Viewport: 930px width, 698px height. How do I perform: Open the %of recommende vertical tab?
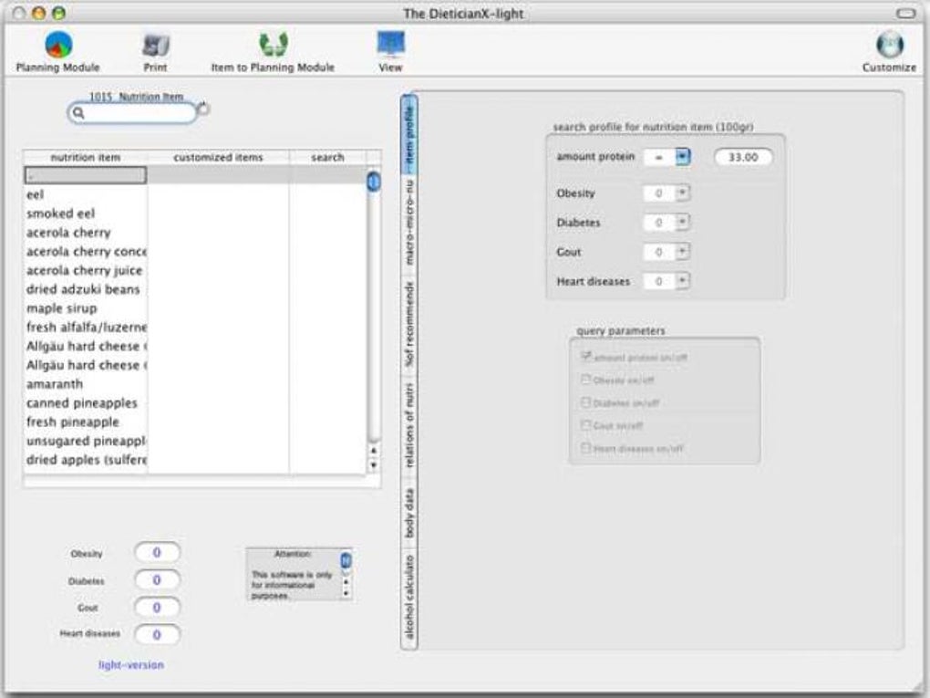(x=409, y=325)
